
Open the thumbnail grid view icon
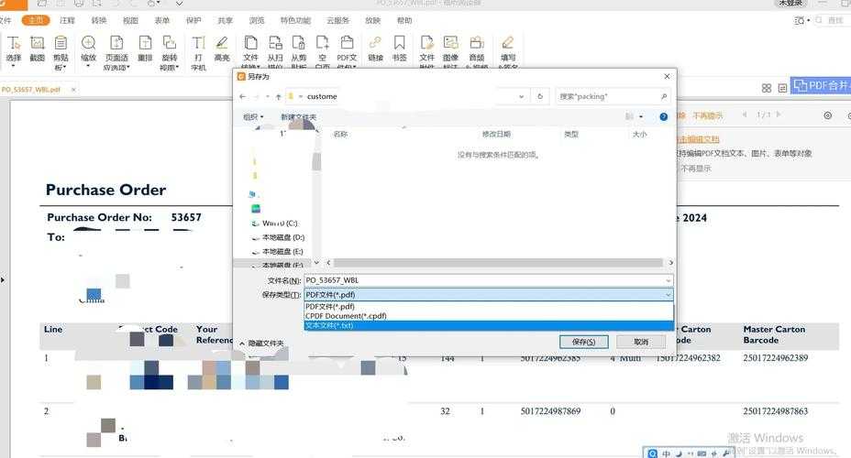pos(767,88)
